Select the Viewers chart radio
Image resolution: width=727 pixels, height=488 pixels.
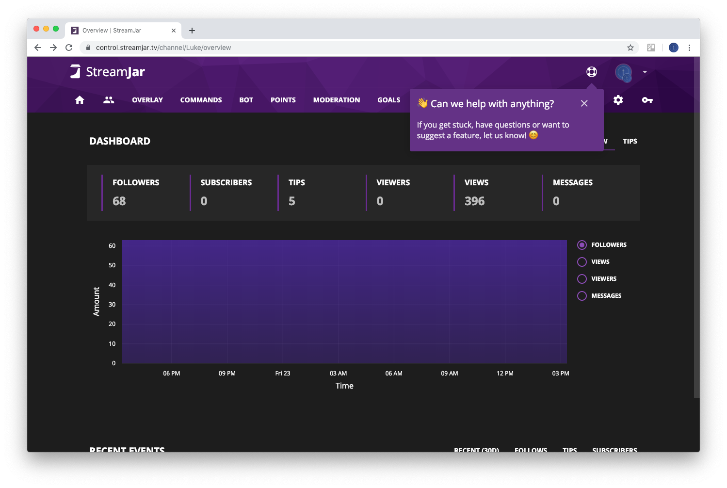coord(582,279)
